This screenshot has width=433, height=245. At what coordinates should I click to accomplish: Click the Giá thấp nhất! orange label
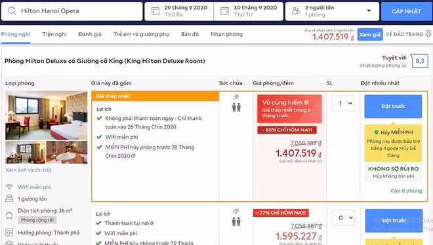coord(155,96)
